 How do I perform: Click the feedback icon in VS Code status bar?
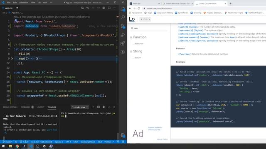(x=118, y=142)
